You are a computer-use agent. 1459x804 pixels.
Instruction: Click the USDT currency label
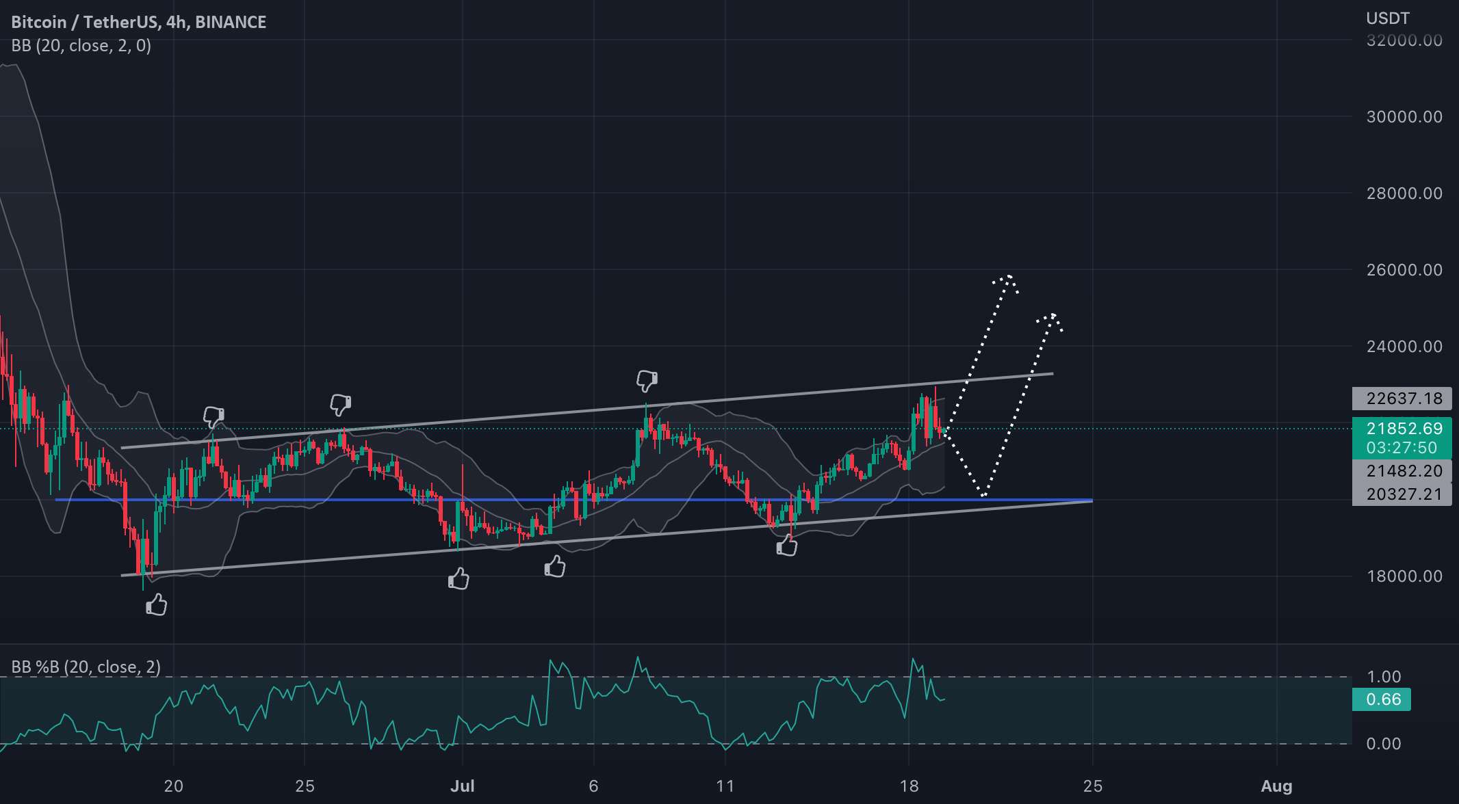click(1388, 18)
